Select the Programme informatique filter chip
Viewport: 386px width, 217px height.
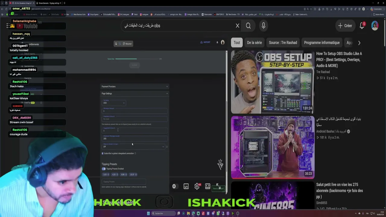tap(322, 42)
